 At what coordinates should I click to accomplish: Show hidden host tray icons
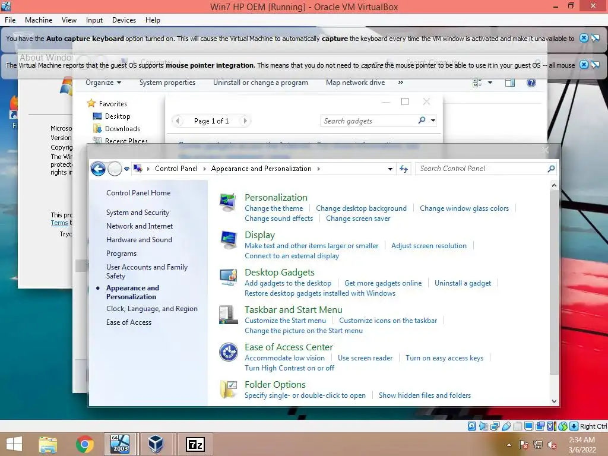(509, 445)
